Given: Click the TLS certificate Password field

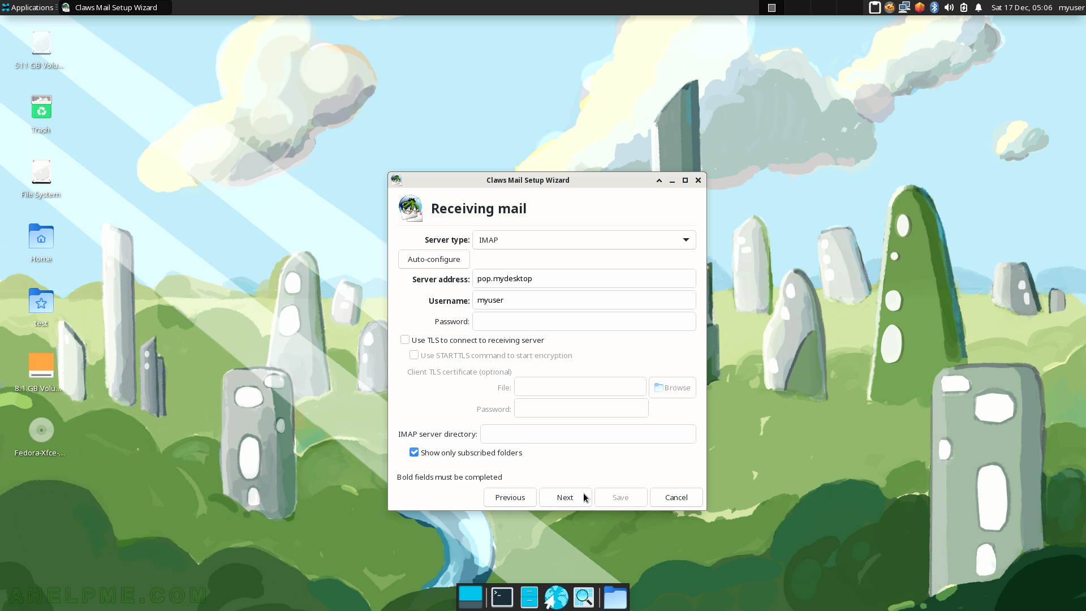Looking at the screenshot, I should pos(581,408).
